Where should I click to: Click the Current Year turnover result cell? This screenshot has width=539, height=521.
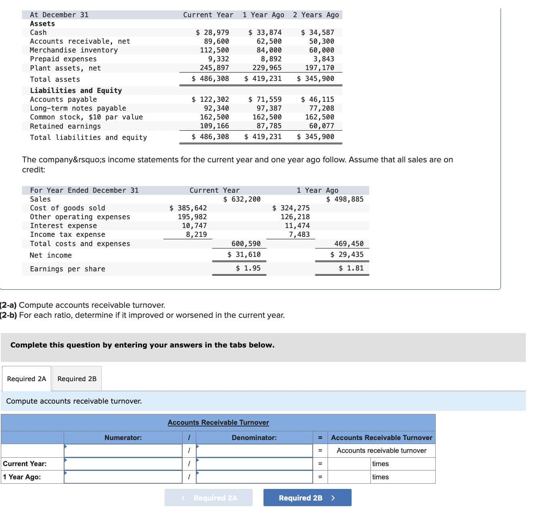pos(349,464)
